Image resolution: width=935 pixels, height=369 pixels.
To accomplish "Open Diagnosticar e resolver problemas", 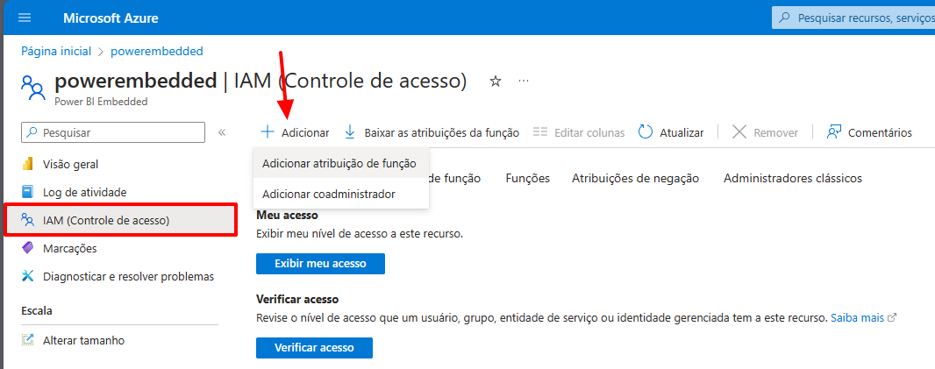I will coord(128,276).
